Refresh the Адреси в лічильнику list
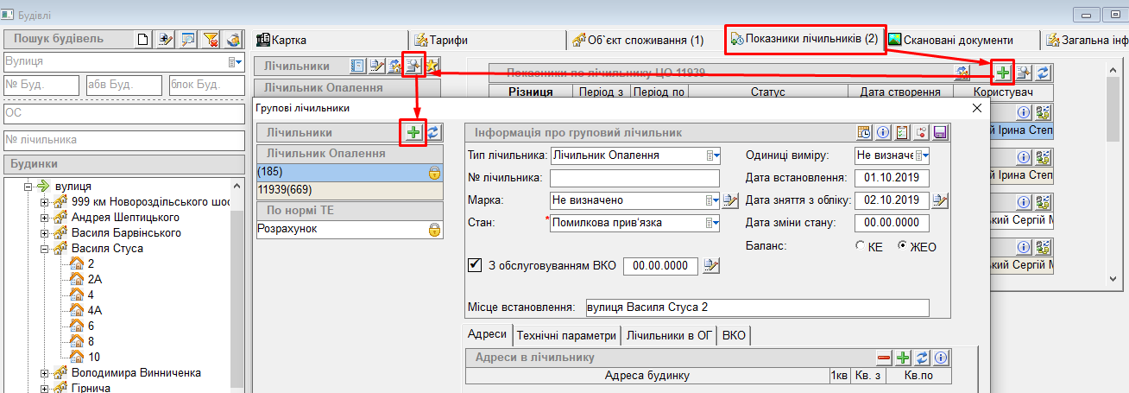This screenshot has width=1129, height=393. 922,357
